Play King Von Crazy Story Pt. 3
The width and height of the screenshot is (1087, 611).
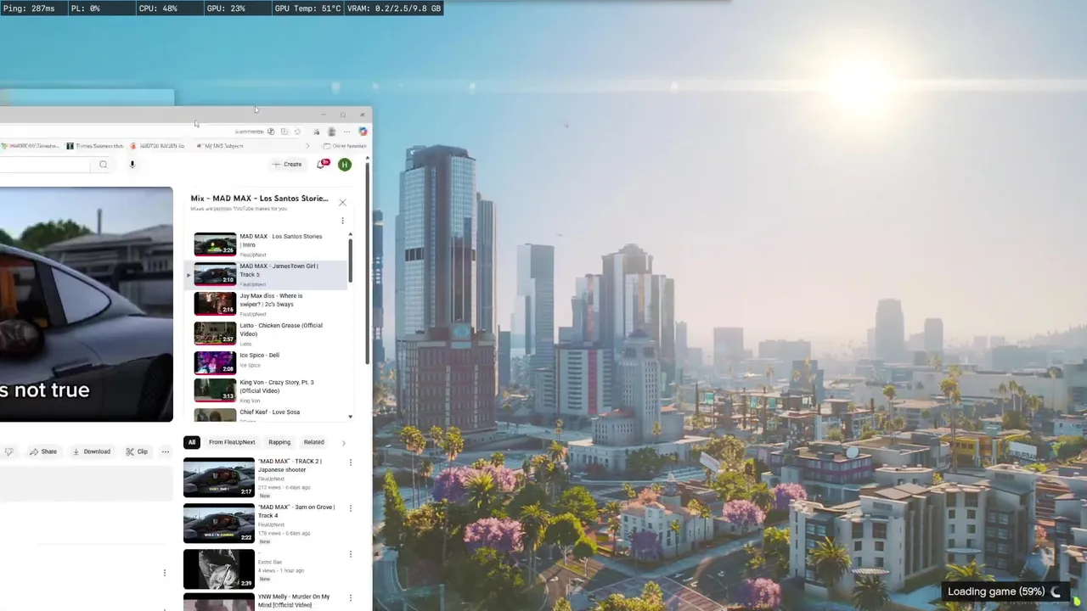click(x=267, y=390)
